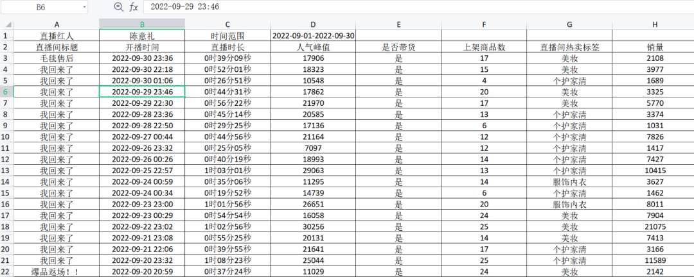Select column D header
This screenshot has width=694, height=277.
click(x=313, y=24)
